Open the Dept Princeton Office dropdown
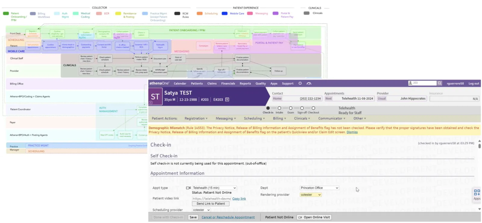 point(320,188)
